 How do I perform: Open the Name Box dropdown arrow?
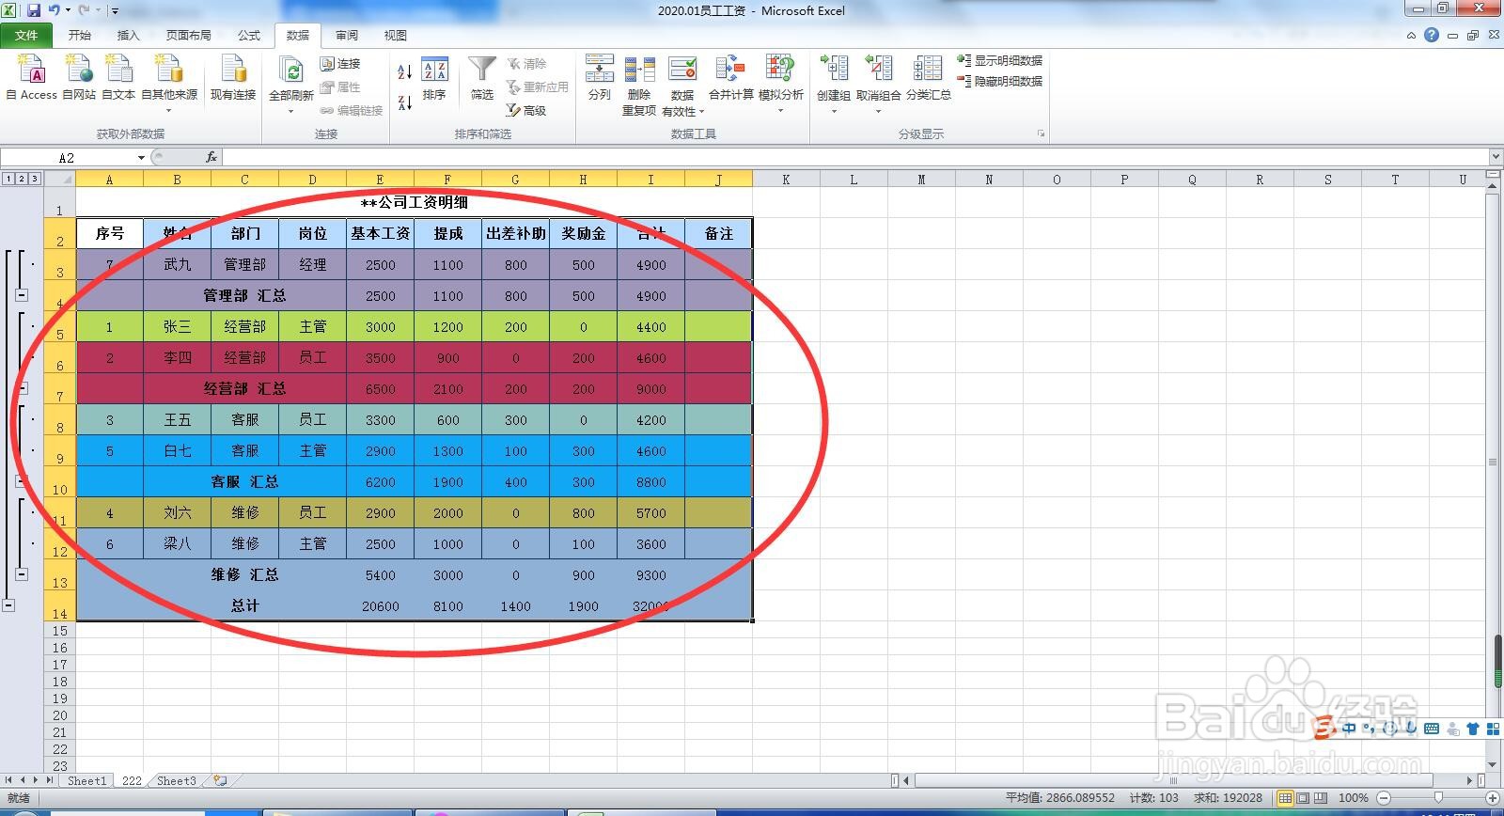click(141, 157)
